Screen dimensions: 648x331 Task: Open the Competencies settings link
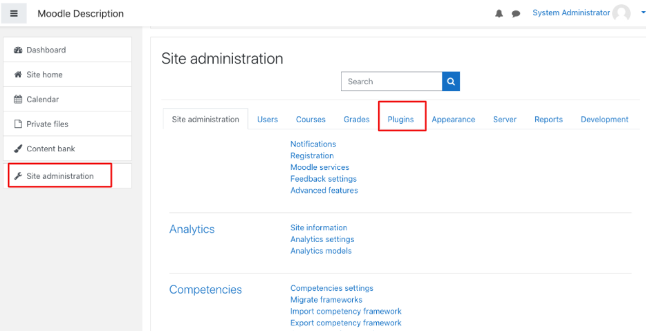click(331, 288)
